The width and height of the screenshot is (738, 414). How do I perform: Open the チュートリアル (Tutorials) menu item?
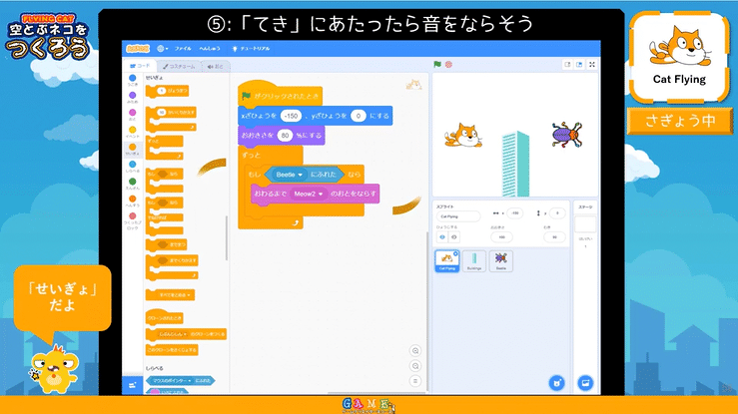[x=251, y=49]
